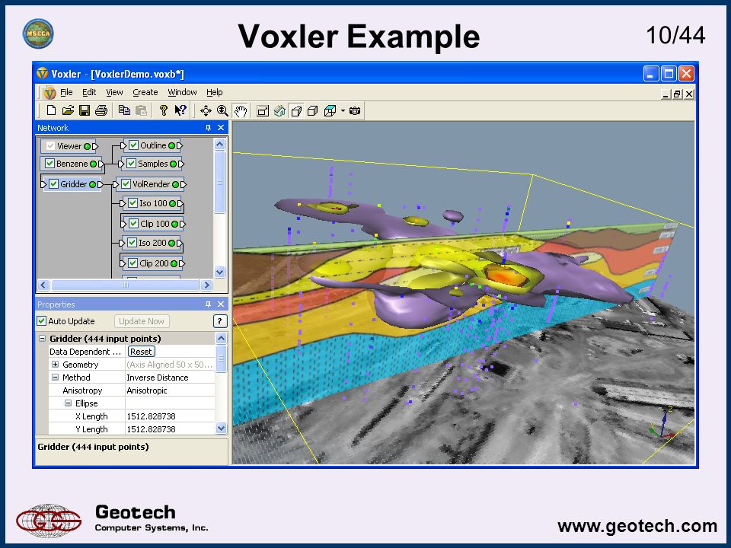Image resolution: width=731 pixels, height=548 pixels.
Task: Close the Properties panel
Action: (x=221, y=304)
